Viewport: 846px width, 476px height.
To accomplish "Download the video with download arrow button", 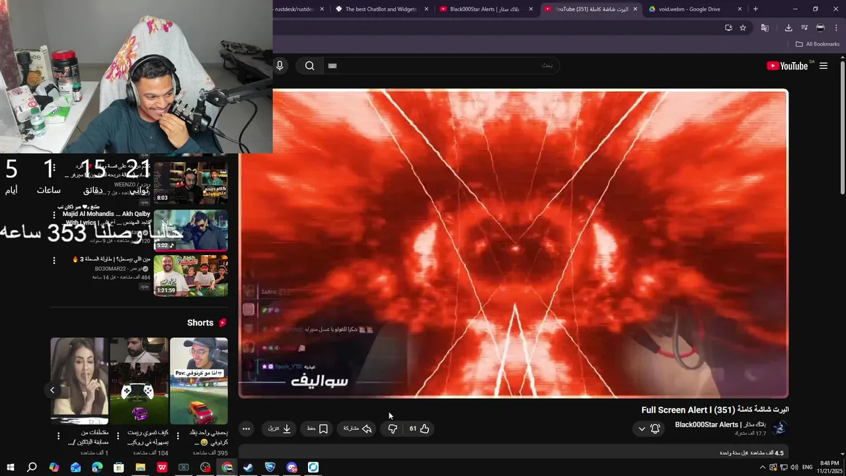I will coord(280,428).
